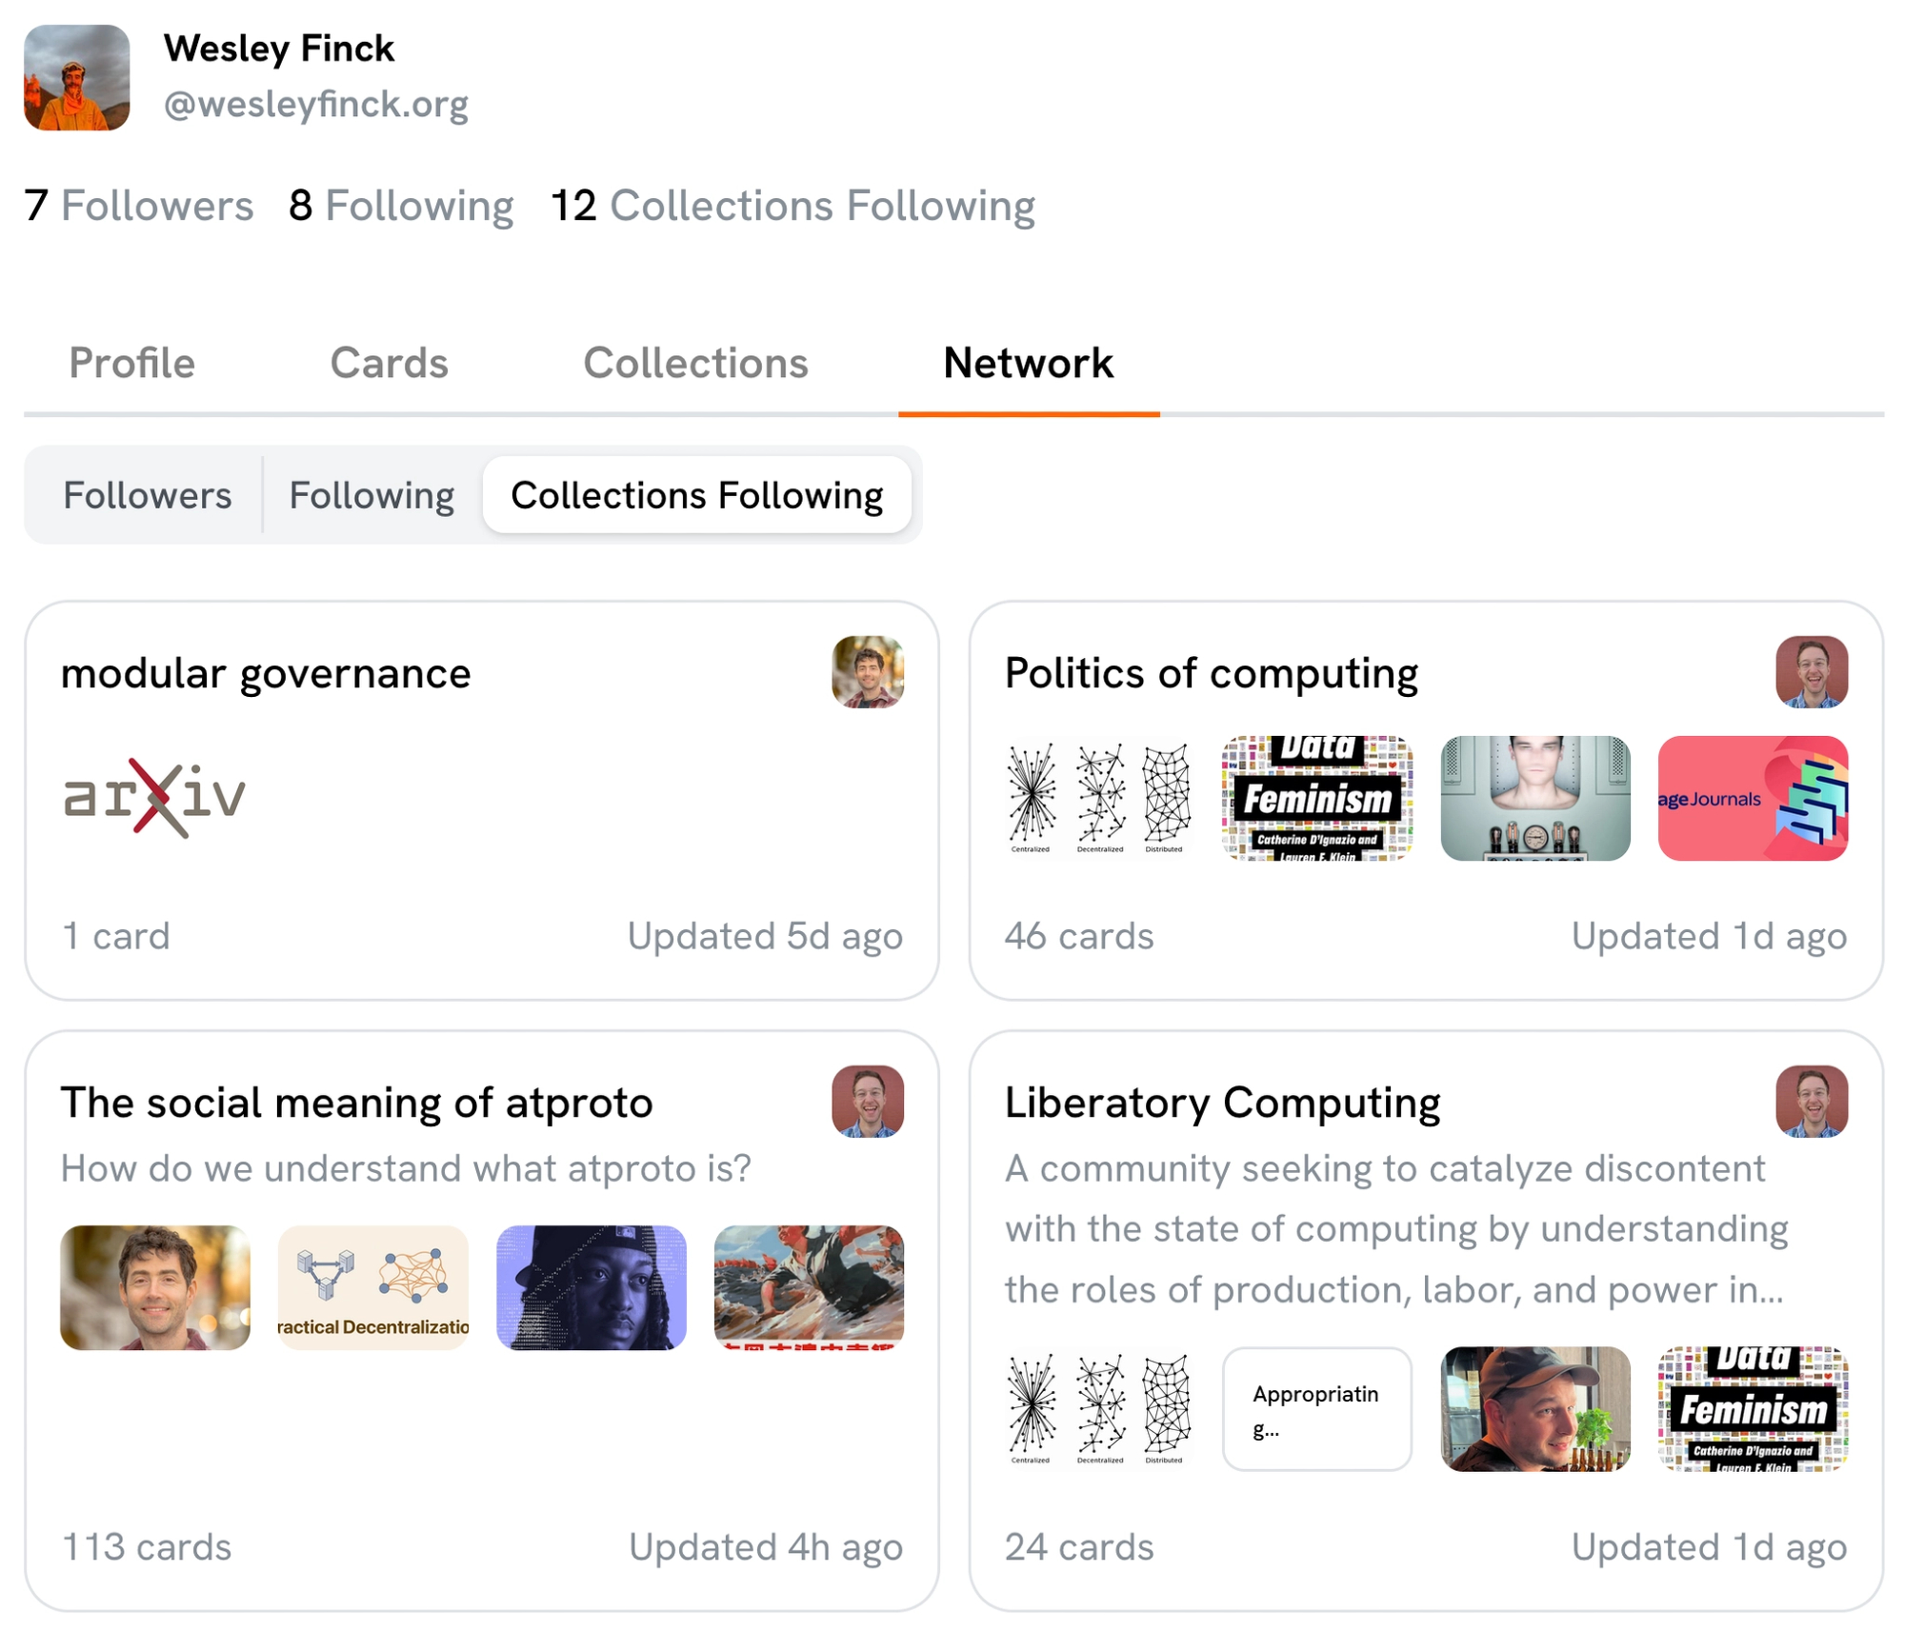This screenshot has height=1631, width=1905.
Task: Click the Politics of computing owner avatar
Action: tap(1811, 672)
